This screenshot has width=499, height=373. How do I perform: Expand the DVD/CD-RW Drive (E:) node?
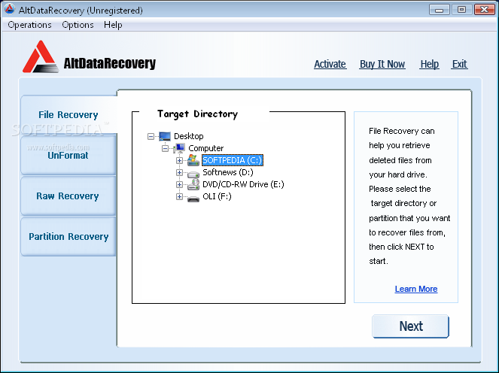pyautogui.click(x=179, y=185)
